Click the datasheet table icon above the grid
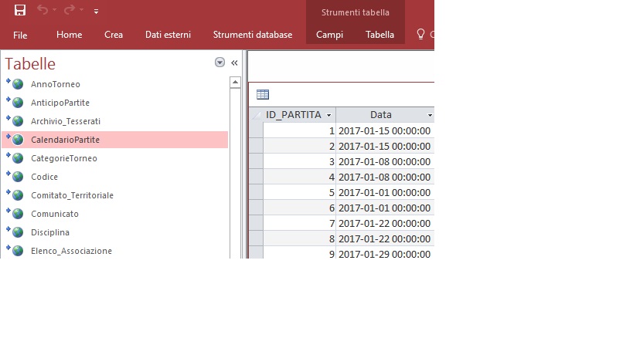633x355 pixels. click(263, 94)
